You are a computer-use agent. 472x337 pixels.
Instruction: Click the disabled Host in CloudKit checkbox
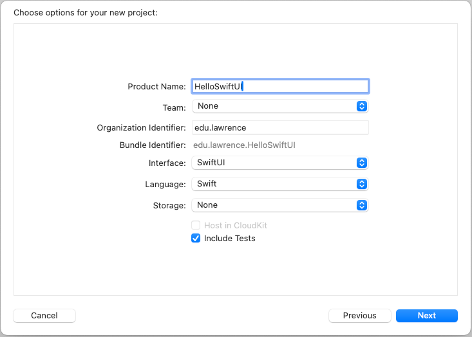click(x=196, y=225)
